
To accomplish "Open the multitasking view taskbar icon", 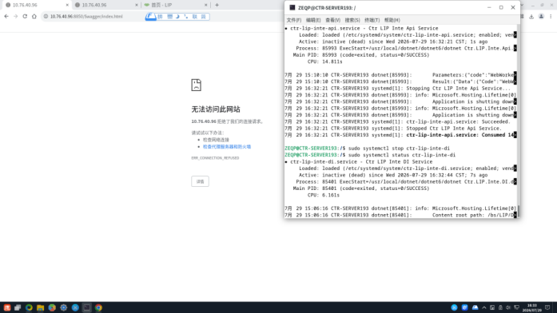I will pos(18,307).
